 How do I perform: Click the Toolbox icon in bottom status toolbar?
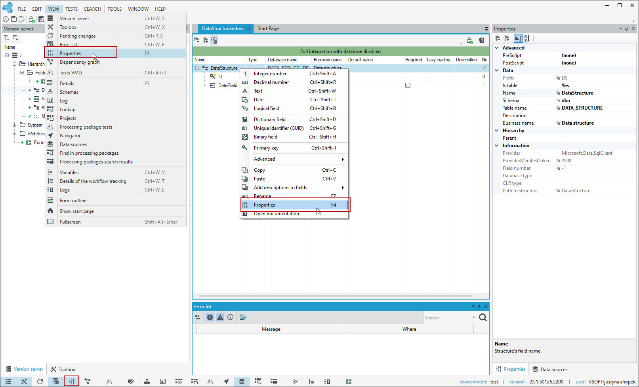click(x=24, y=381)
